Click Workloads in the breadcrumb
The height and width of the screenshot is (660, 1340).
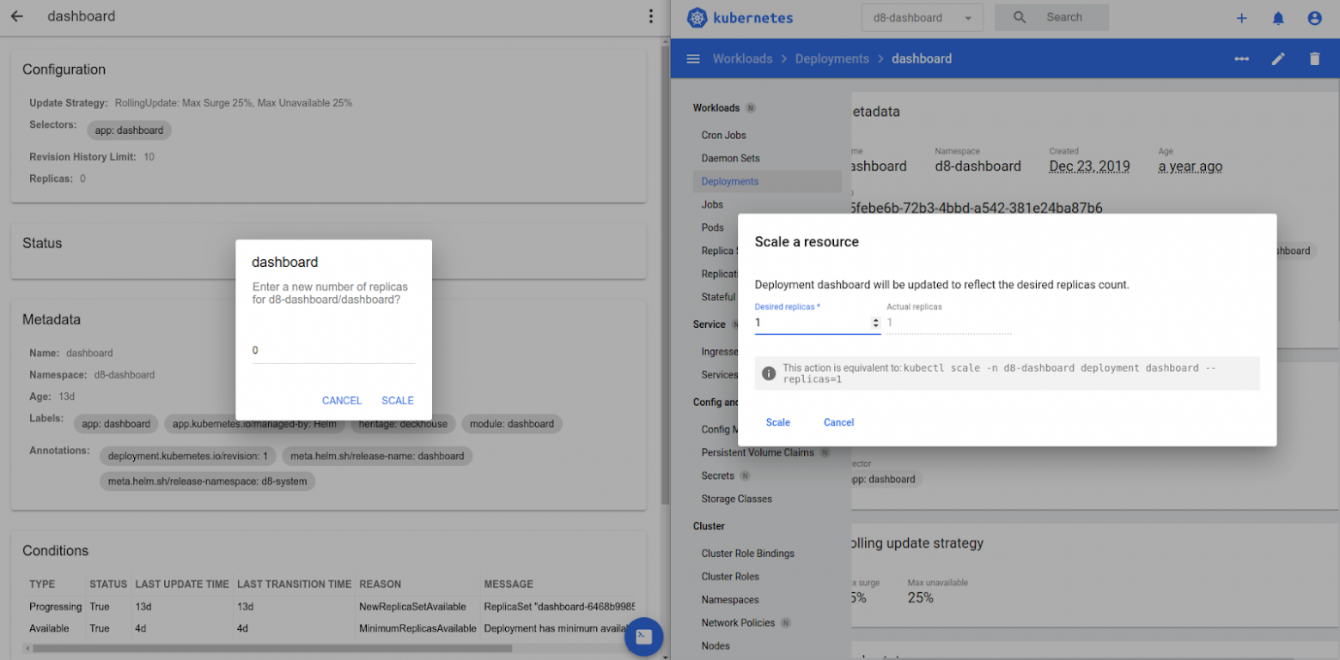pyautogui.click(x=742, y=58)
